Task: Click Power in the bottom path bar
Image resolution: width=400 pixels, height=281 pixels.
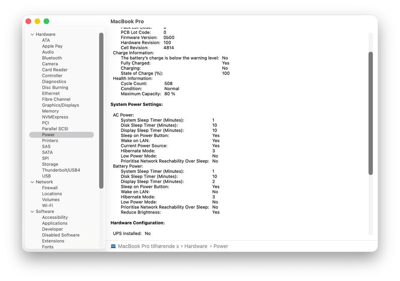Action: [221, 246]
